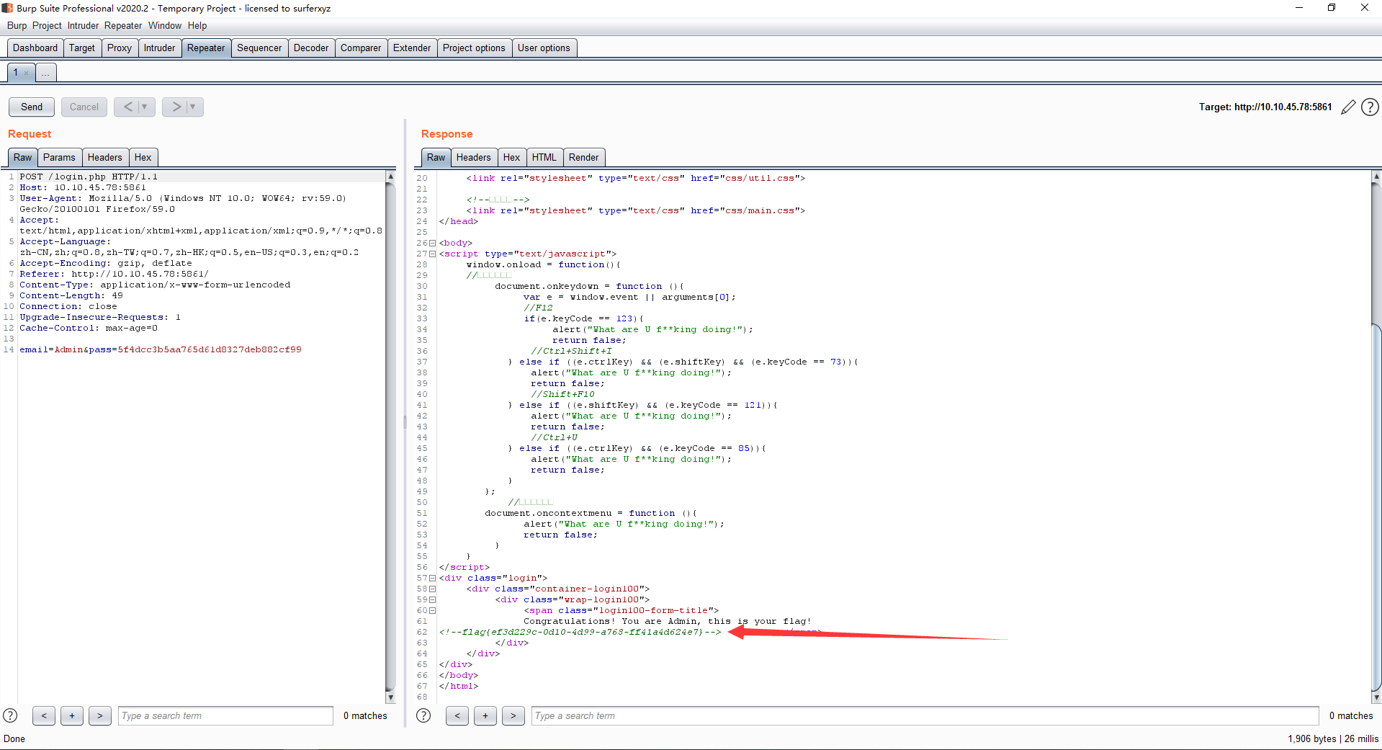Image resolution: width=1382 pixels, height=750 pixels.
Task: Collapse the wrap-login100 div on line 59
Action: [433, 599]
